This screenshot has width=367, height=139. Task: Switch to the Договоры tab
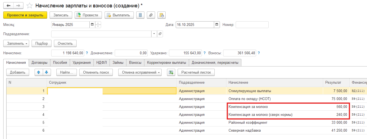point(39,62)
